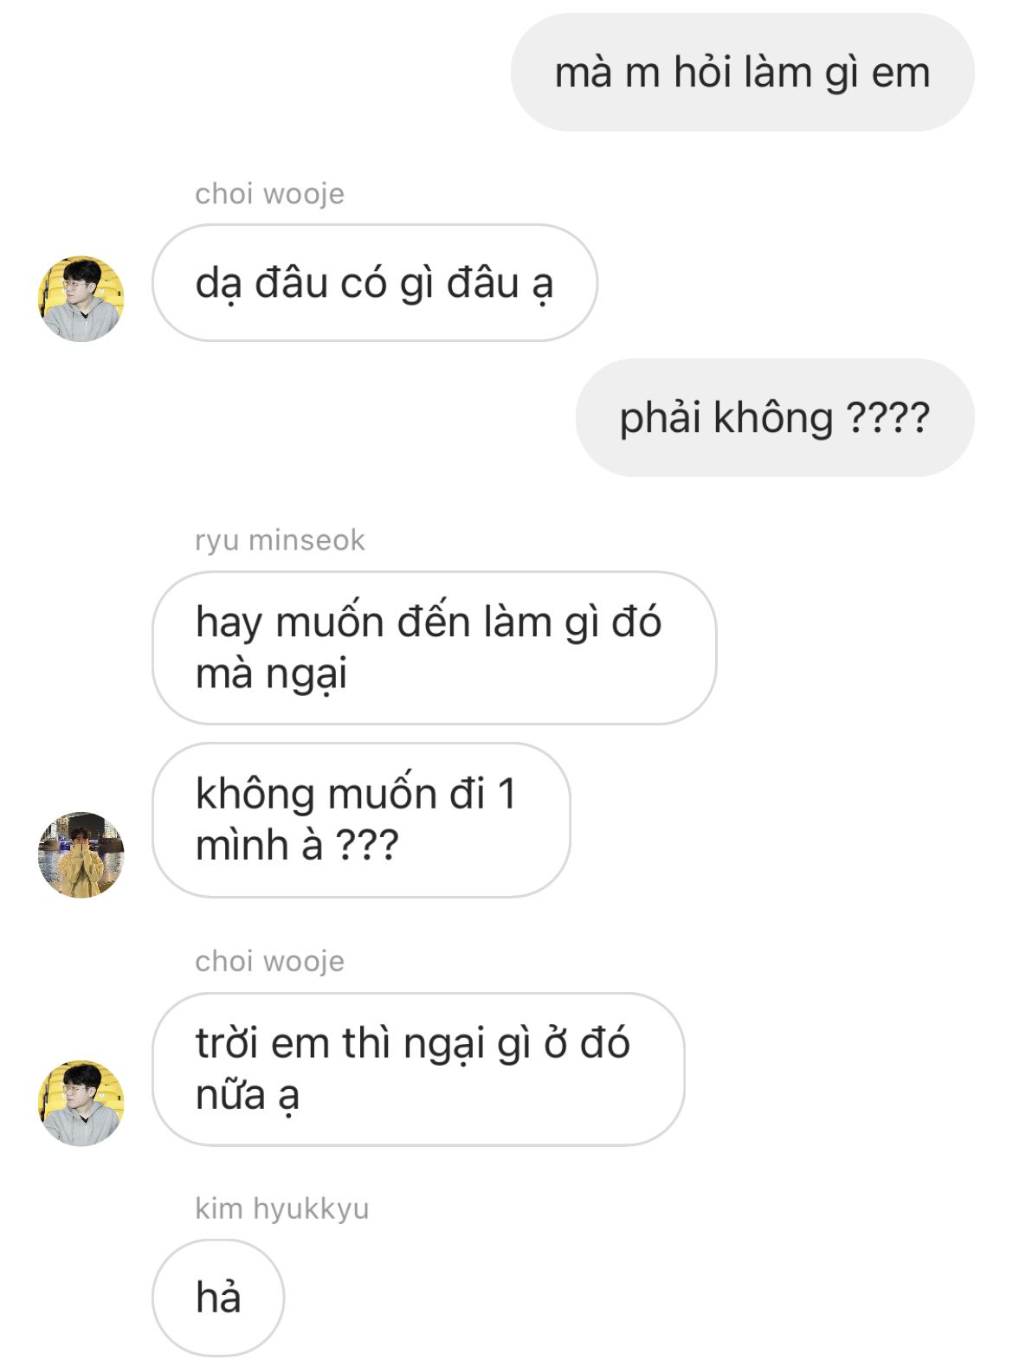This screenshot has height=1366, width=1013.
Task: Tap the bubble 'dạ đâu có gì đâu ạ'
Action: 375,283
